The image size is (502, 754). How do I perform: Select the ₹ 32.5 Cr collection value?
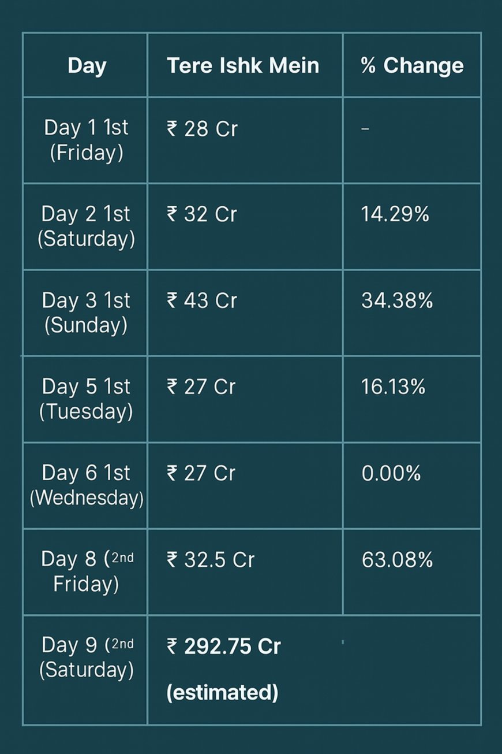tap(211, 560)
